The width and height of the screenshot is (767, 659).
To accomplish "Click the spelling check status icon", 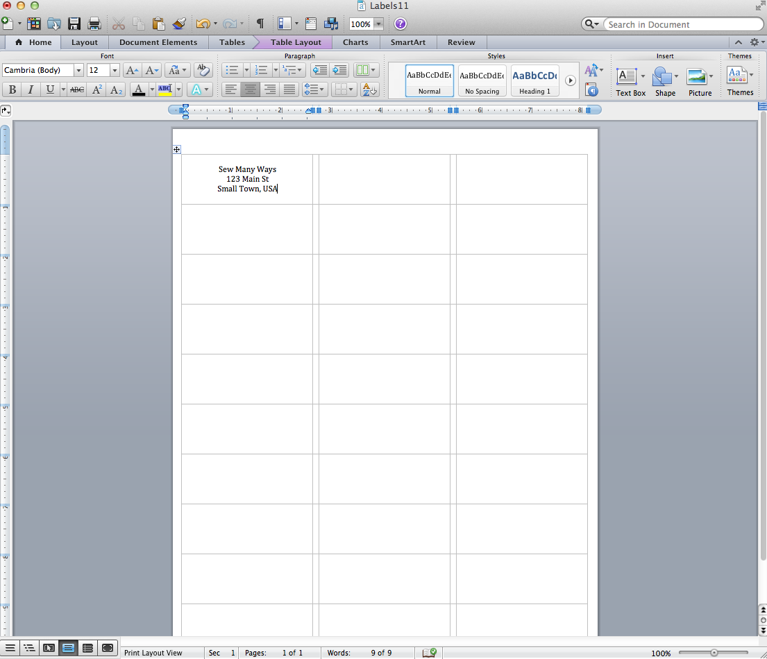I will coord(429,653).
